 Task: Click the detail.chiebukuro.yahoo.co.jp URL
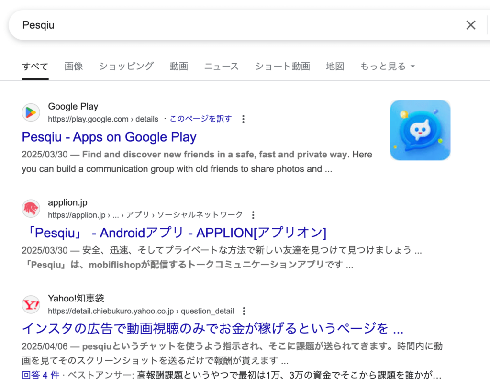(141, 311)
